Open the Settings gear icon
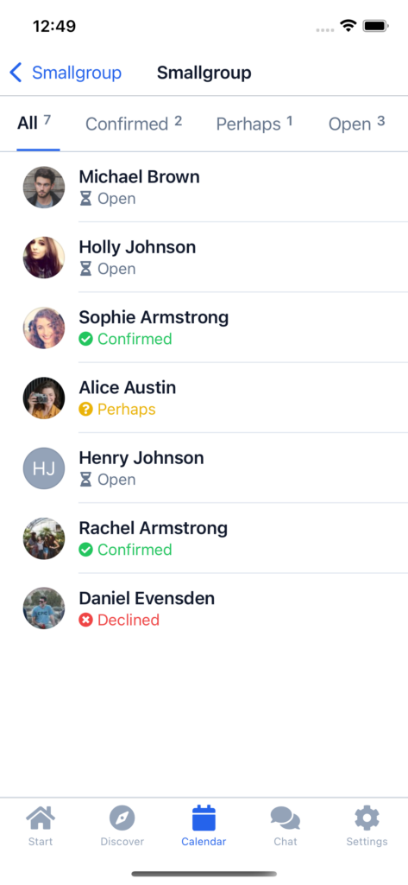The height and width of the screenshot is (885, 408). tap(367, 818)
